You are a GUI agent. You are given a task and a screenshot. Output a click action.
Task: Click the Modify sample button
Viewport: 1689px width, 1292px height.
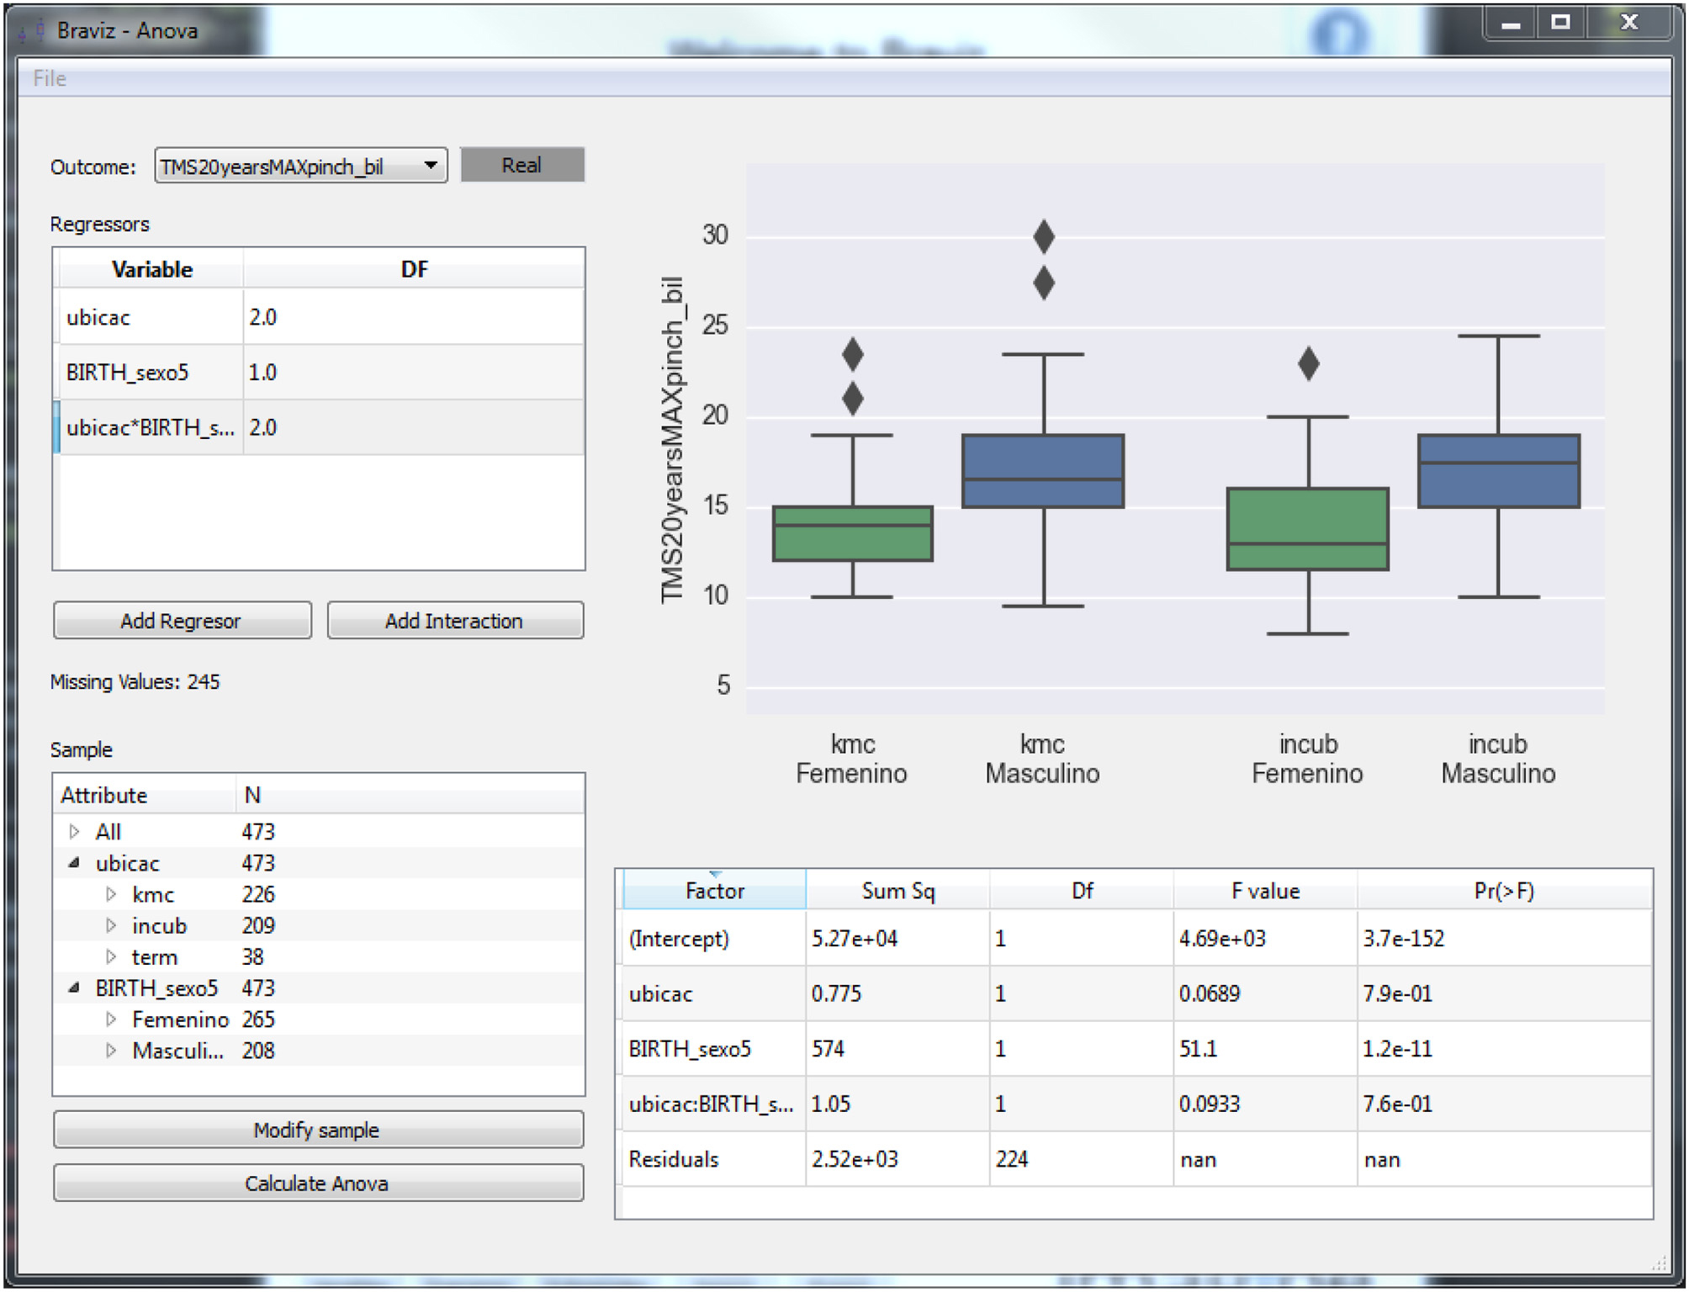point(318,1130)
